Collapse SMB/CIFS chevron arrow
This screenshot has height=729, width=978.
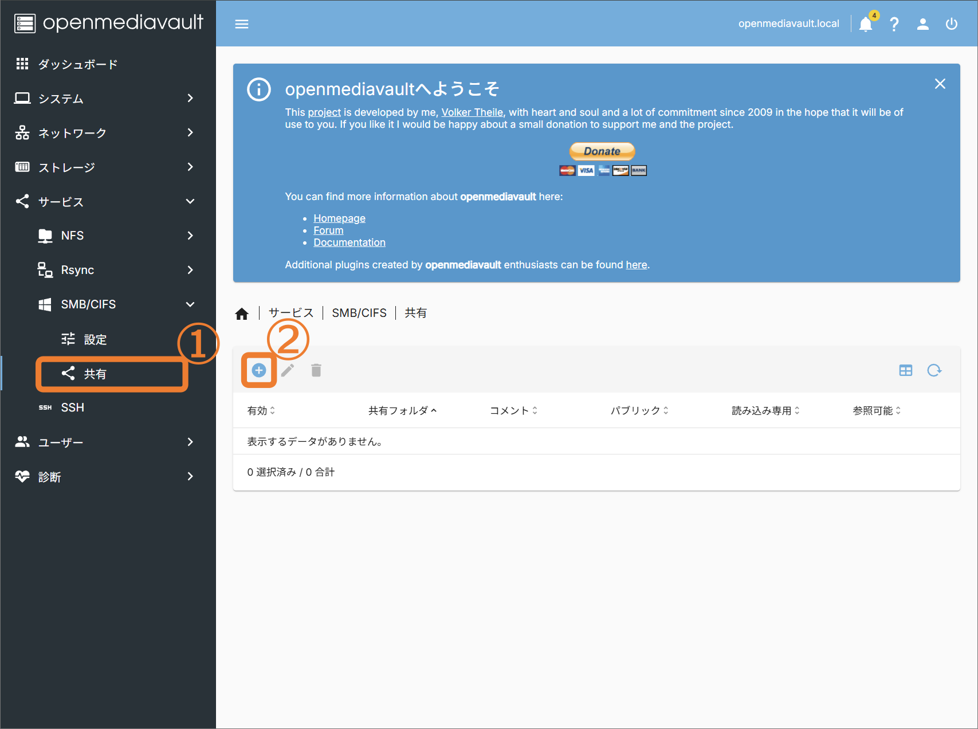pos(190,304)
